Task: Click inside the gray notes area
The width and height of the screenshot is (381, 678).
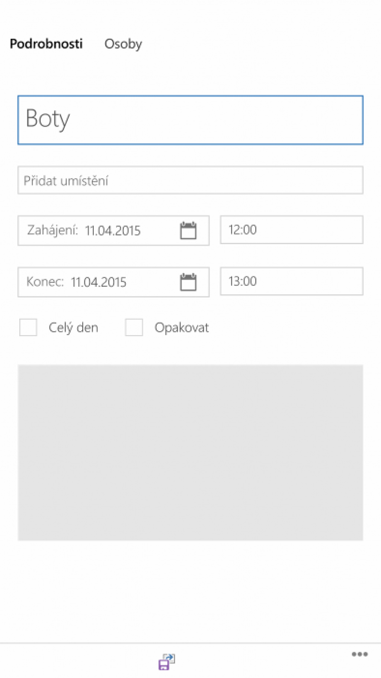Action: coord(190,452)
